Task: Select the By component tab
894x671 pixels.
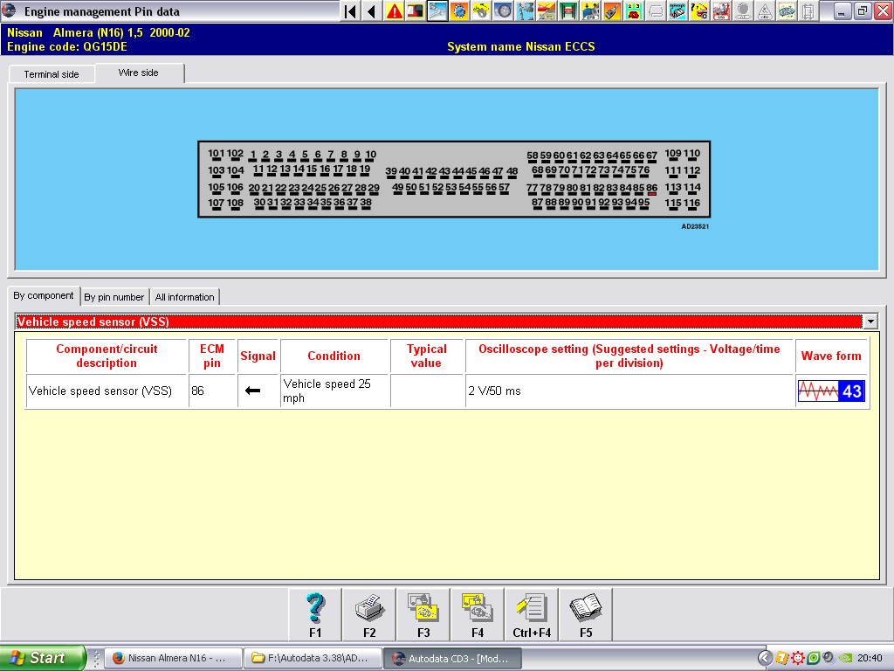Action: pyautogui.click(x=44, y=295)
